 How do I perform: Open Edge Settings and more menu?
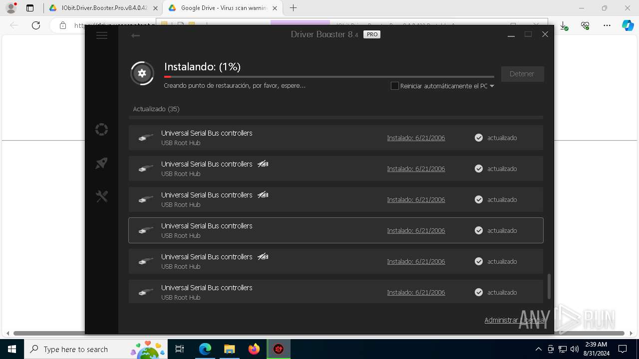coord(607,25)
